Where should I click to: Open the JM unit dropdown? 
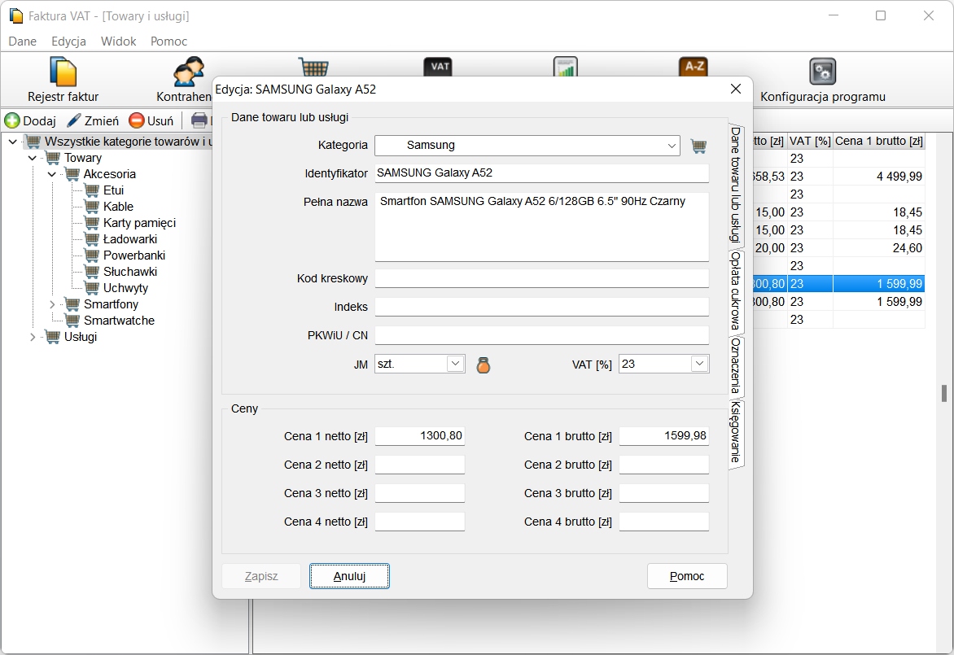pos(455,364)
